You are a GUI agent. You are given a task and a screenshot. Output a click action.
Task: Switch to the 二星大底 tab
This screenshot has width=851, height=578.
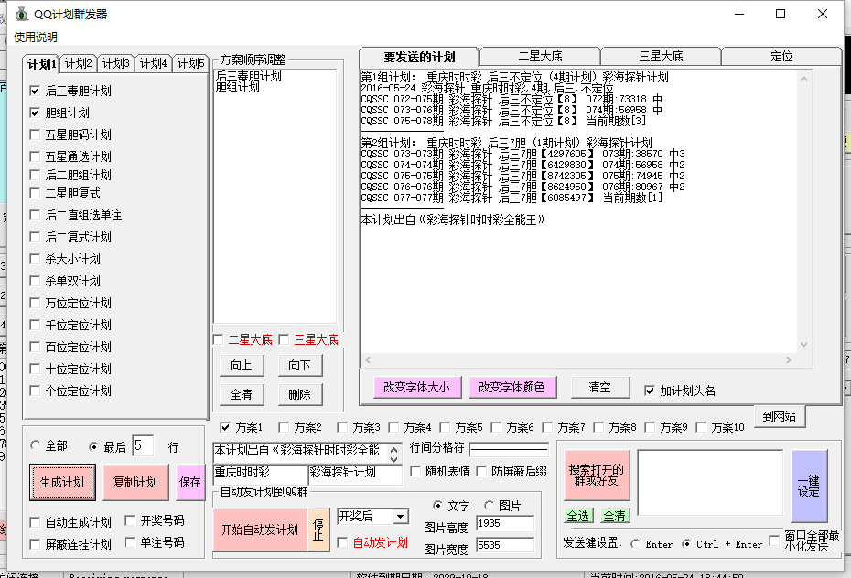[540, 57]
